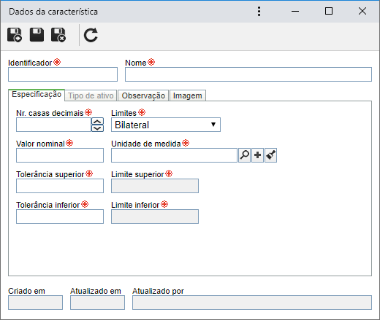Open the three-dot window options menu
The height and width of the screenshot is (320, 380).
[259, 12]
